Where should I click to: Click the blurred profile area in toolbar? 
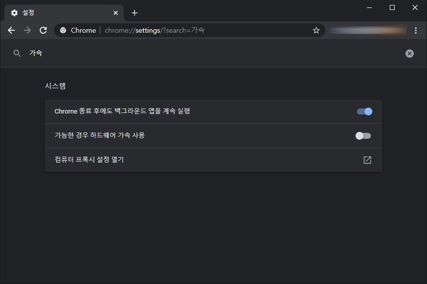click(367, 30)
